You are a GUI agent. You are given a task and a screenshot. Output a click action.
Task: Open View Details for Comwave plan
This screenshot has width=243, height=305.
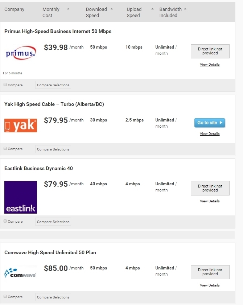tap(210, 285)
